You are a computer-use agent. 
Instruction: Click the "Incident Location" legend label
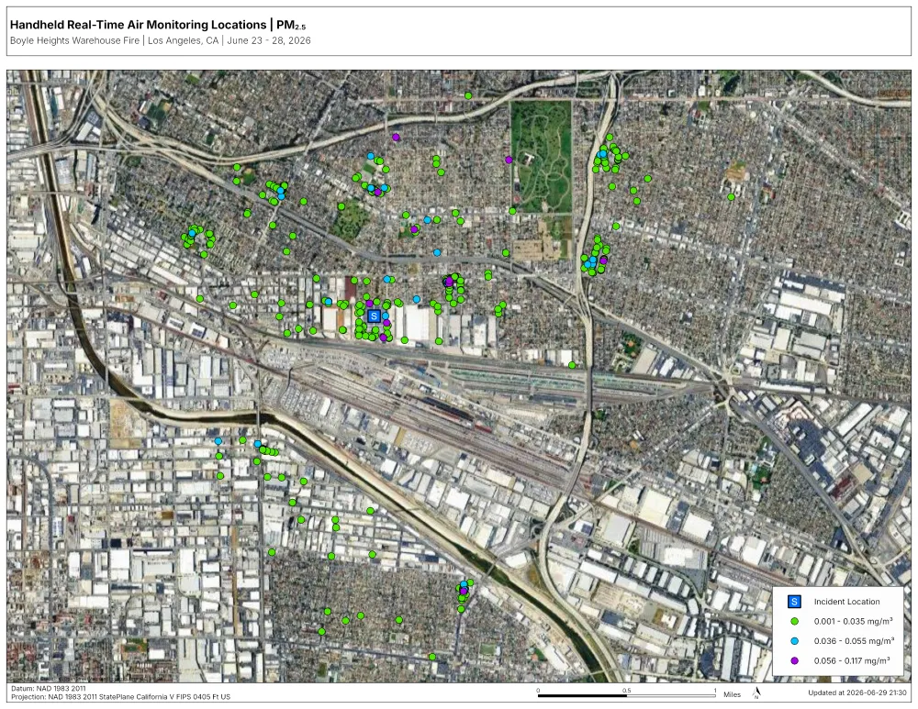coord(846,602)
